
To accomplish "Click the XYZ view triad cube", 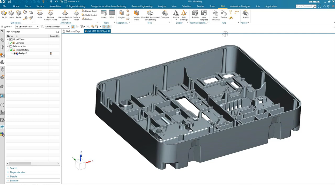I will point(80,165).
